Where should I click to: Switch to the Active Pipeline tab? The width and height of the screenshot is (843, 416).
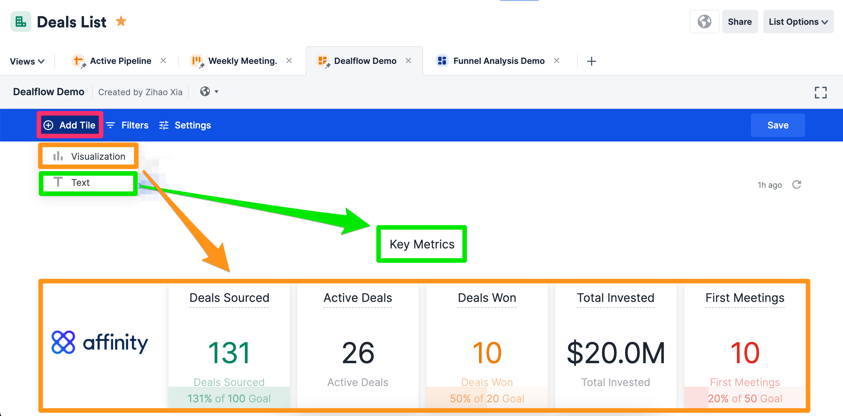coord(120,61)
